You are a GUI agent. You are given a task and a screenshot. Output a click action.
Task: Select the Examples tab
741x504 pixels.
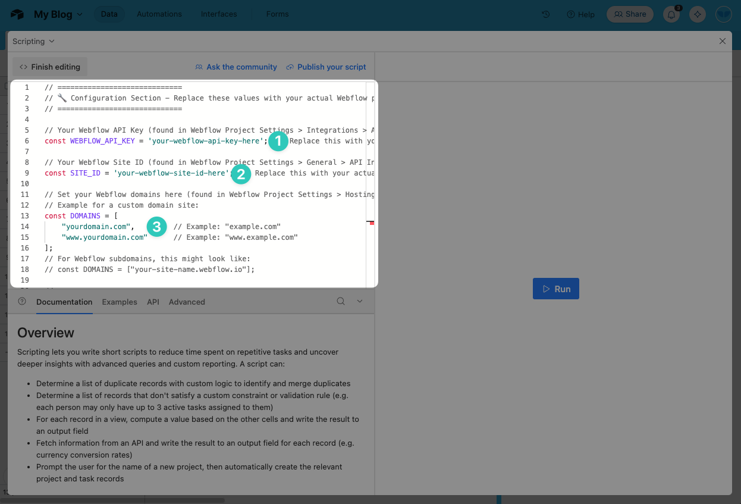click(x=120, y=302)
